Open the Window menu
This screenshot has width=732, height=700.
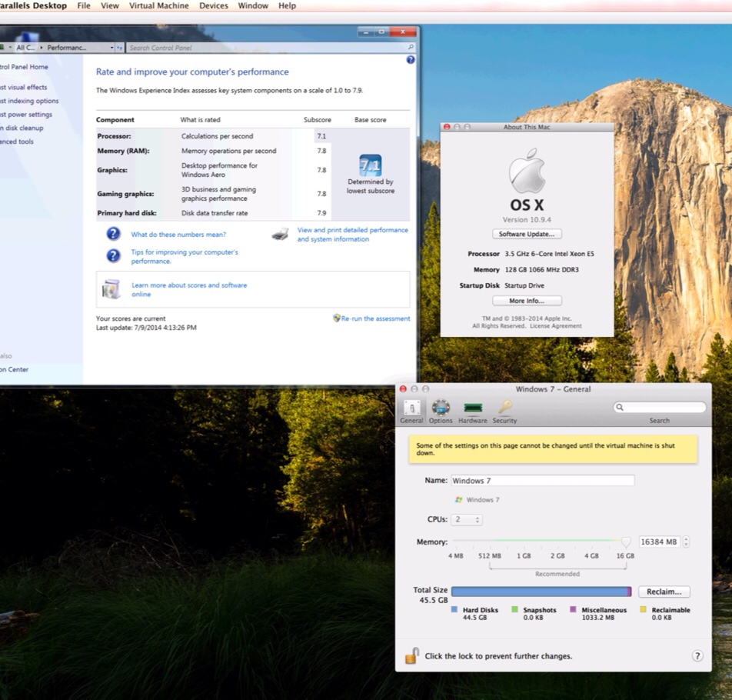(x=253, y=5)
